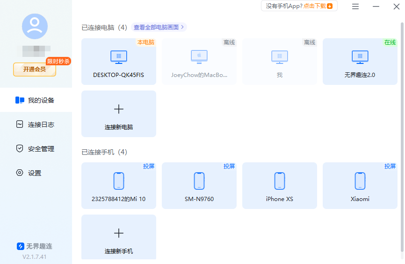Click 没有手机App?点击下载 download link

[299, 6]
